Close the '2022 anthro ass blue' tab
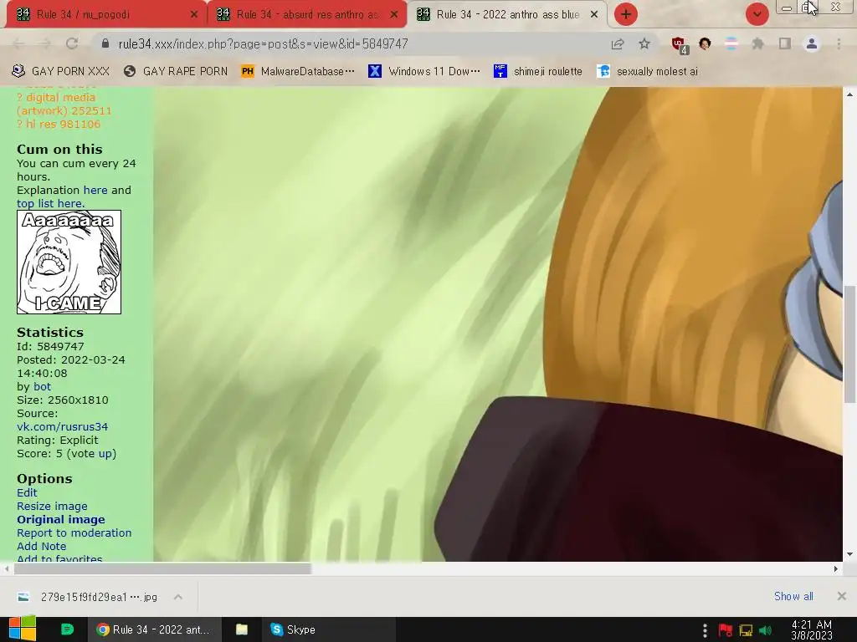 coord(594,15)
